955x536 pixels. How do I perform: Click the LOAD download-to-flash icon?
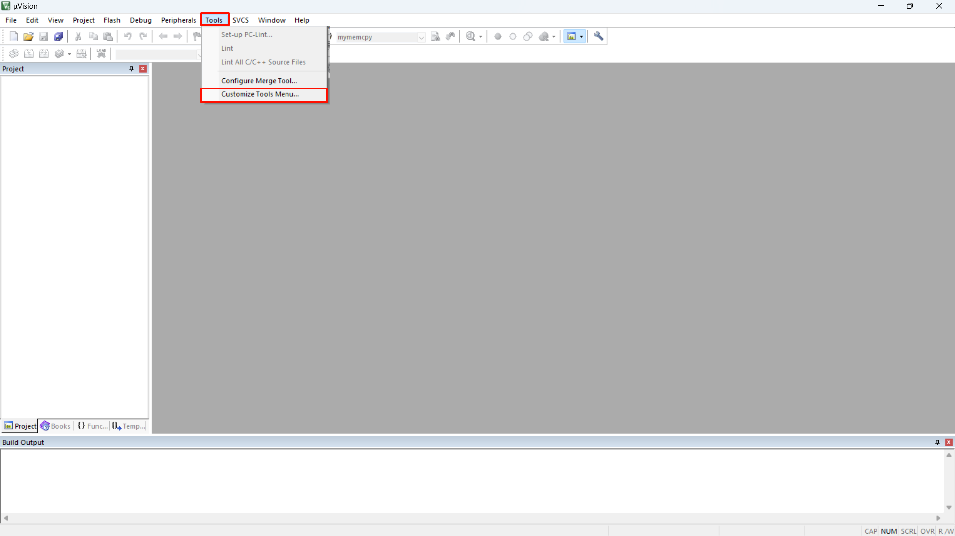coord(101,54)
